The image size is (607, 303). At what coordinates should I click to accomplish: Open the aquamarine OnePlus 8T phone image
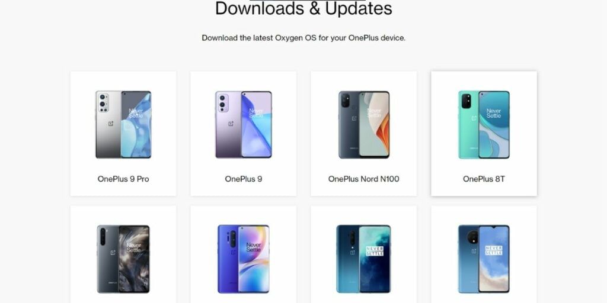tap(484, 124)
